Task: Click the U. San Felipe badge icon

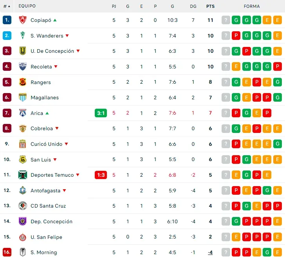Action: (23, 237)
